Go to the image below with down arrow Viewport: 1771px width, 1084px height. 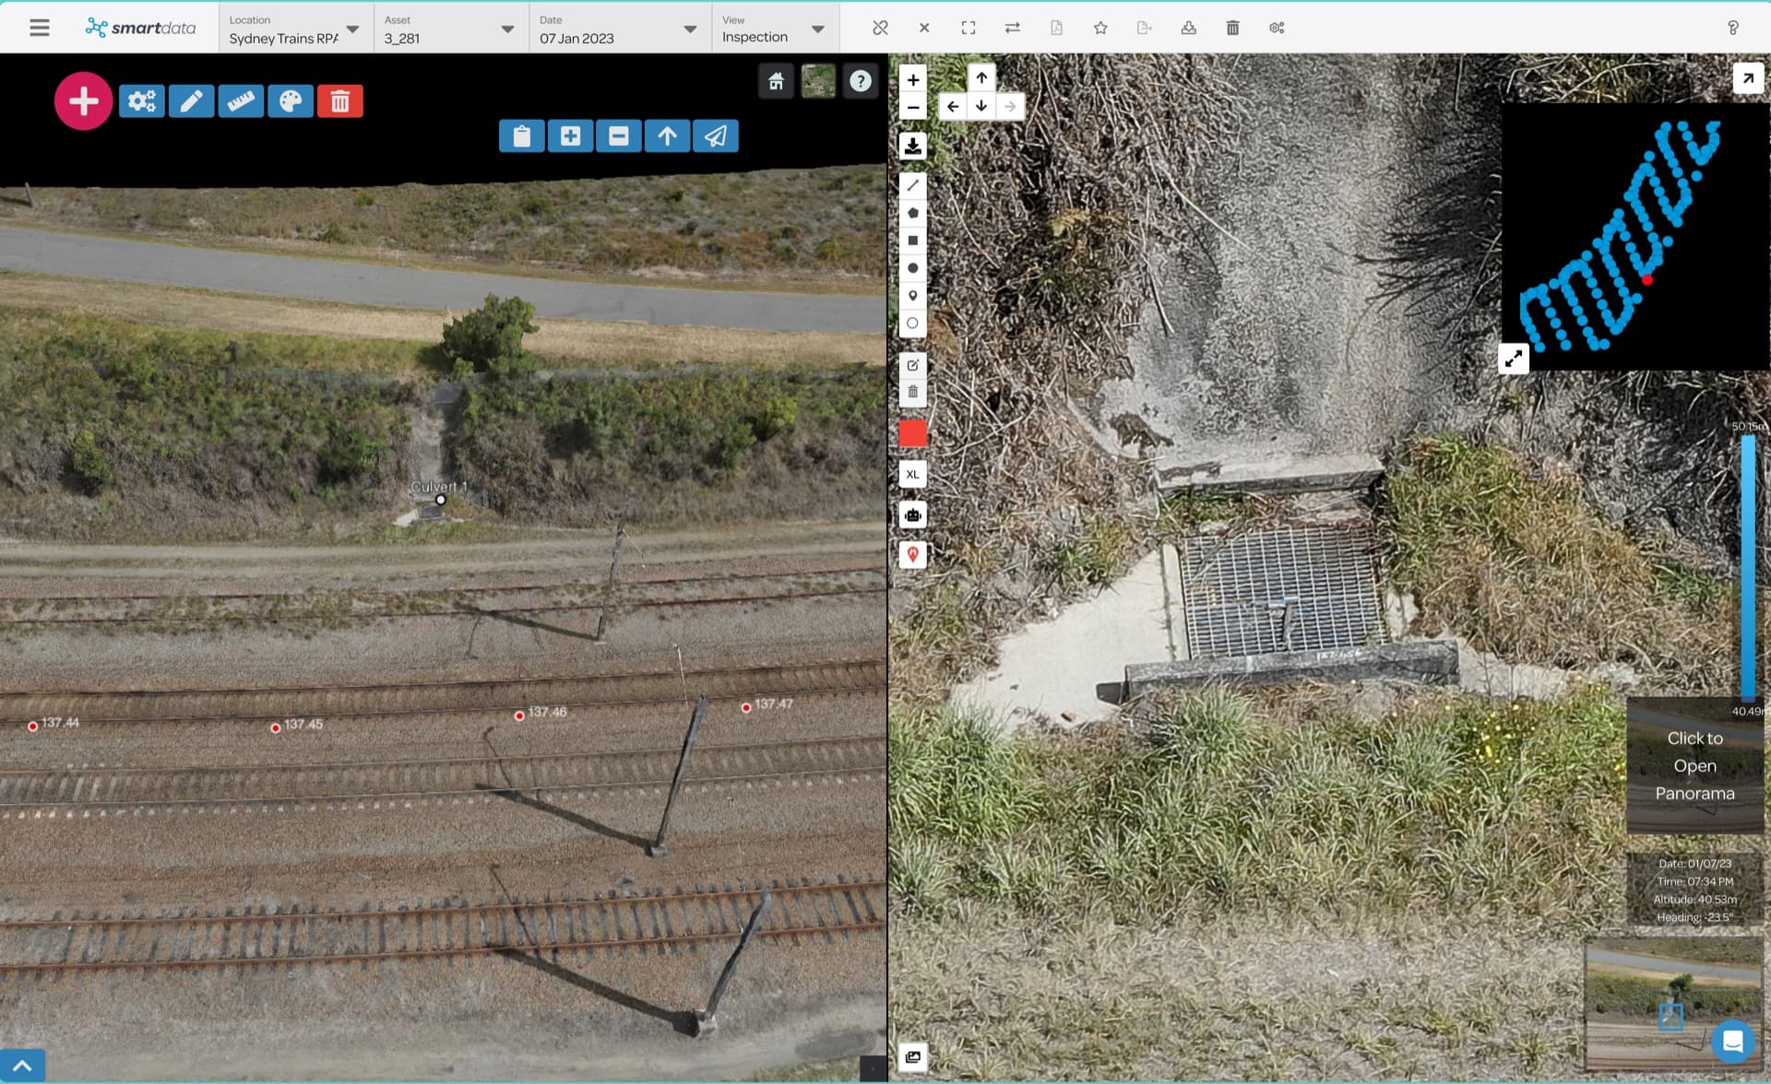click(x=981, y=107)
